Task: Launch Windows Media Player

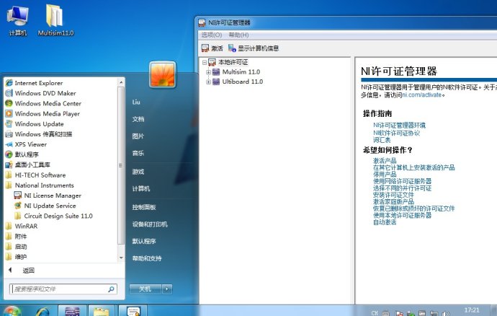Action: click(42, 113)
